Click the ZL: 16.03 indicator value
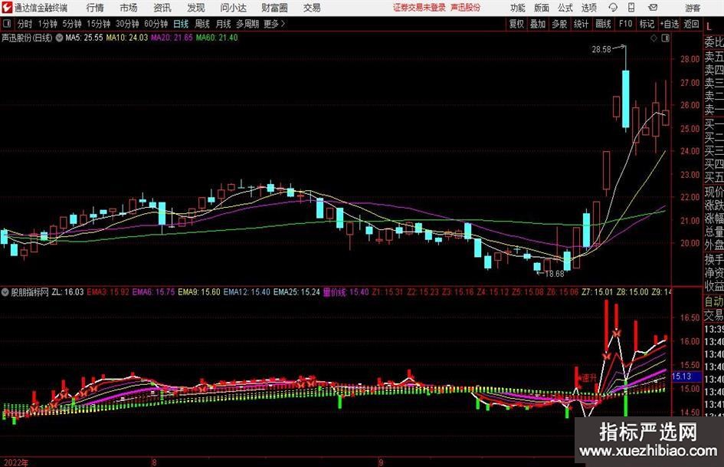 click(68, 292)
